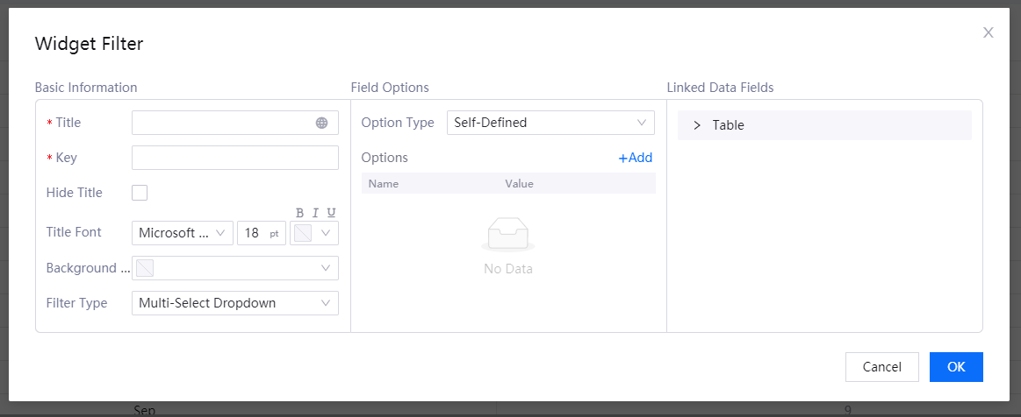Click the empty No Data inbox icon
1021x417 pixels.
click(507, 235)
